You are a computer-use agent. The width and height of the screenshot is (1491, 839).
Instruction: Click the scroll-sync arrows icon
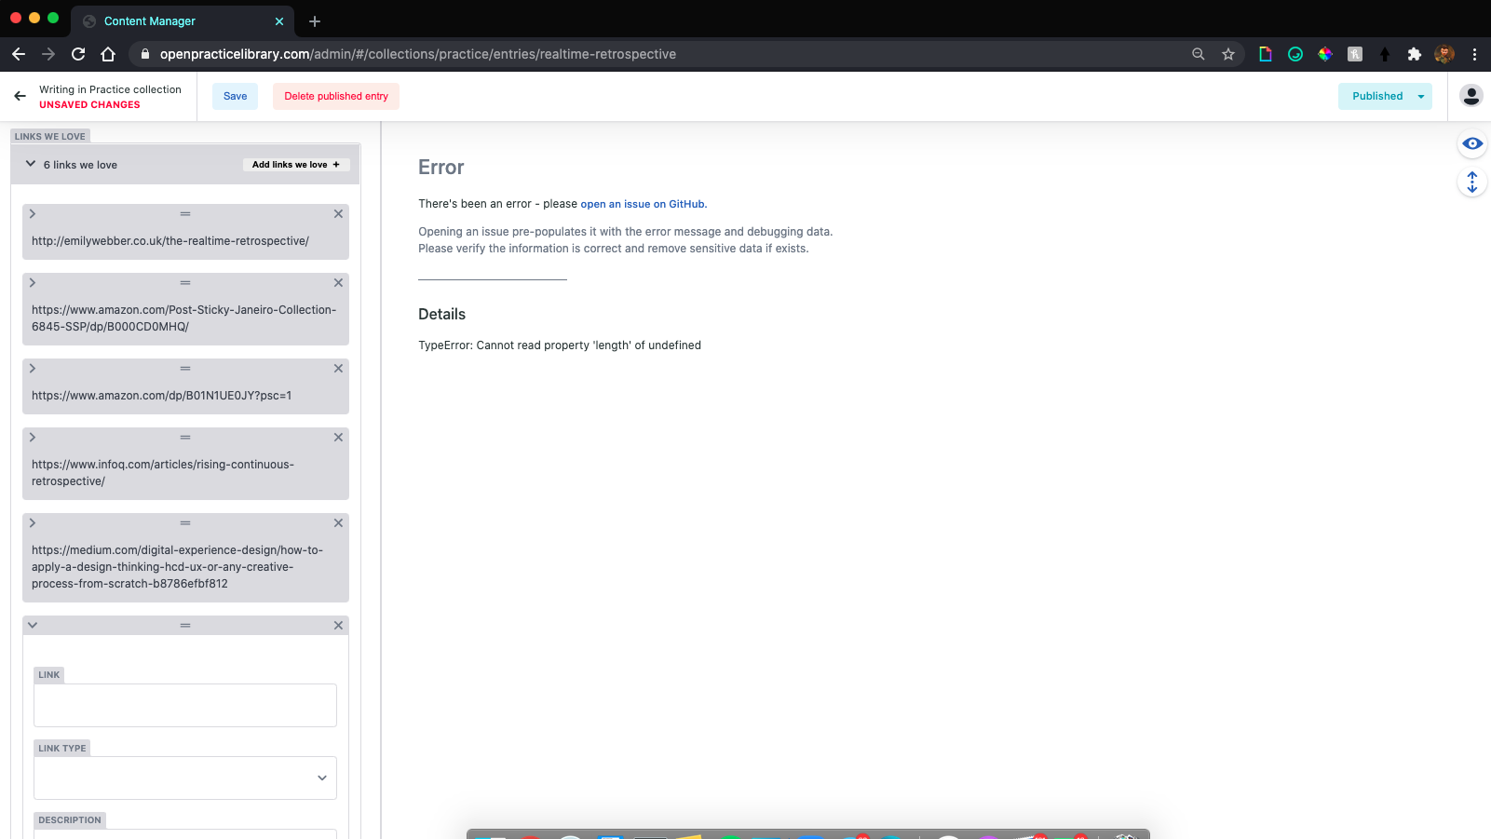pyautogui.click(x=1471, y=183)
